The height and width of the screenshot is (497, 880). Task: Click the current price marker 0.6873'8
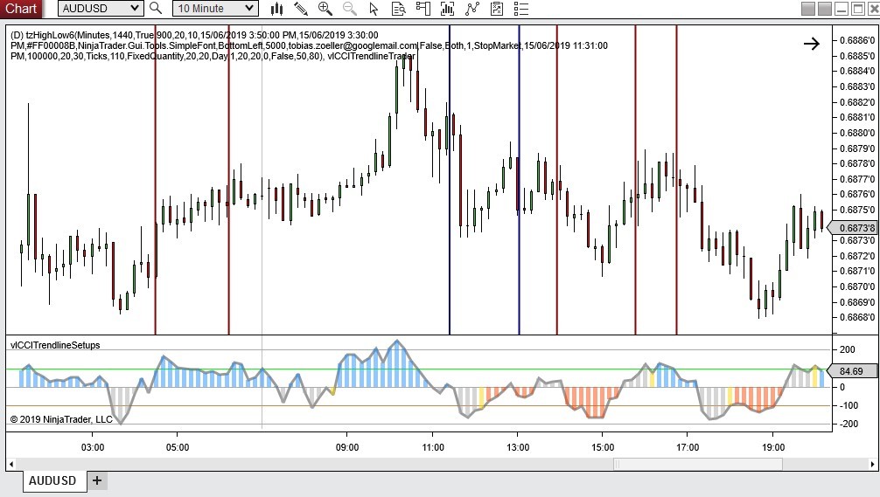854,228
